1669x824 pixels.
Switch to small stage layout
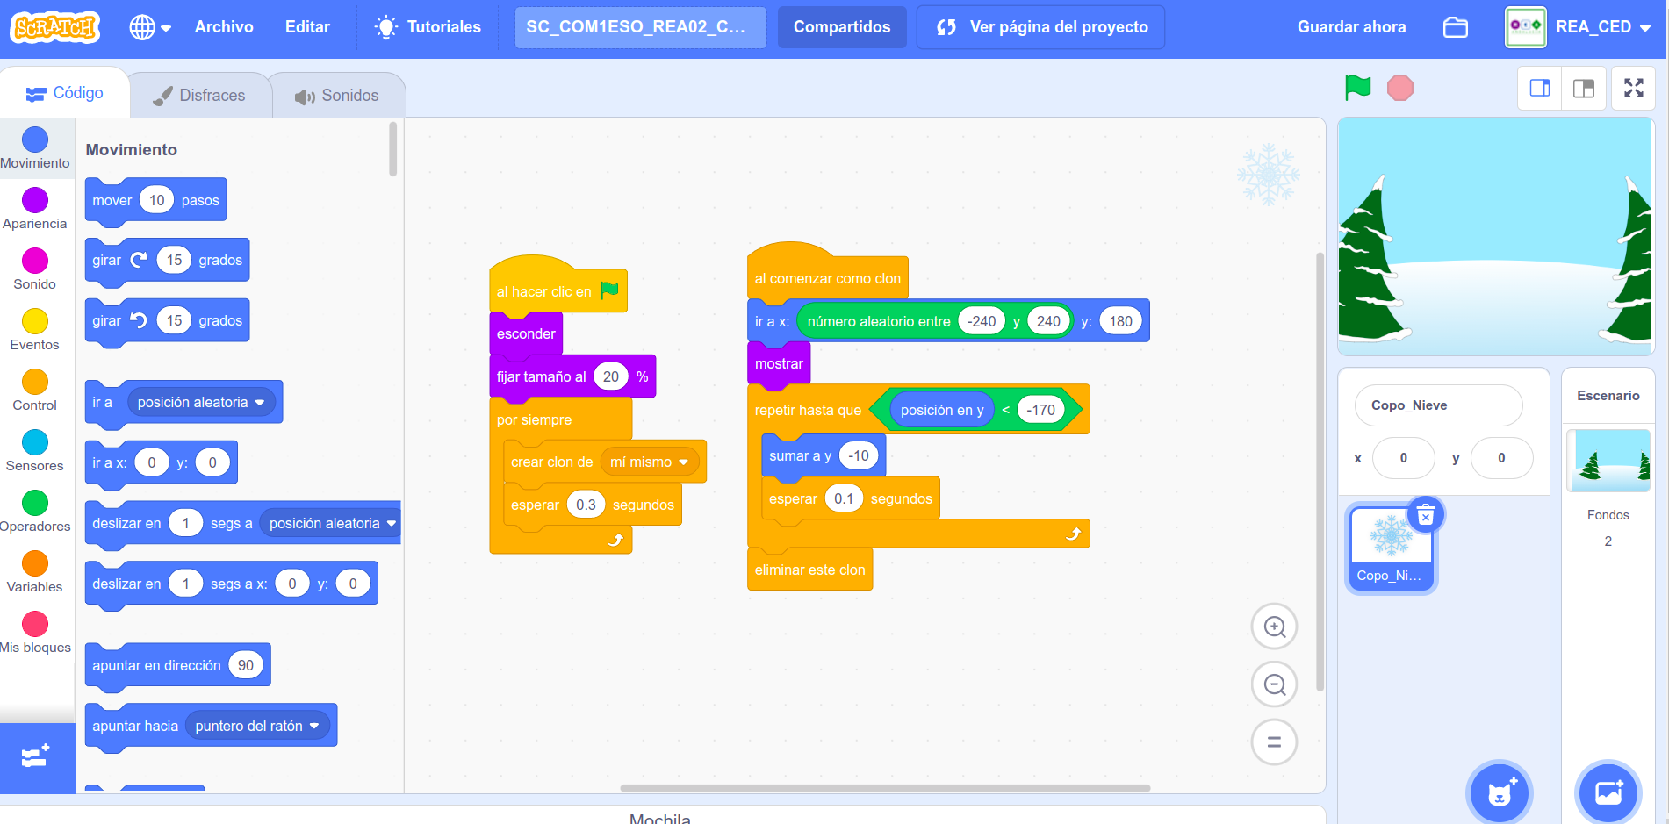1540,88
